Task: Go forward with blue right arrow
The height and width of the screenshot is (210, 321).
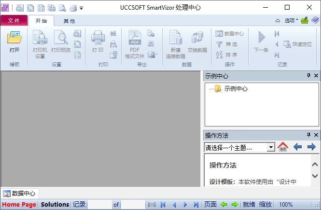Action: tap(311, 147)
